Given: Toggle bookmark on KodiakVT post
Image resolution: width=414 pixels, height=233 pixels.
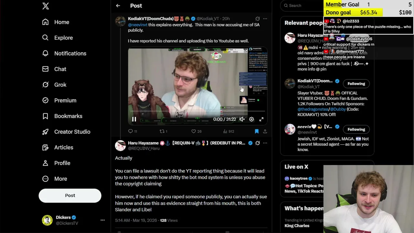Looking at the screenshot, I should pos(256,131).
